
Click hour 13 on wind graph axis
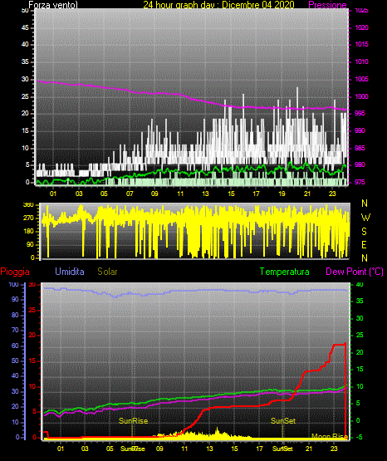tap(205, 194)
